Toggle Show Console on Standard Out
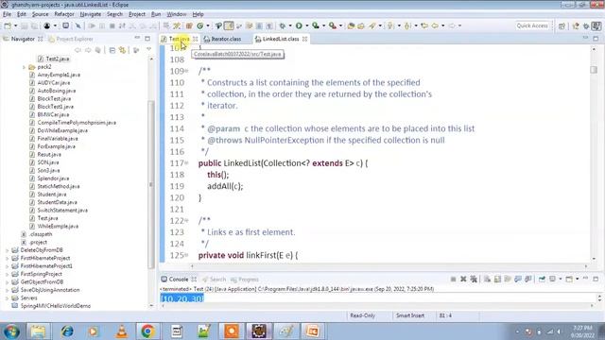This screenshot has width=605, height=340. (518, 280)
